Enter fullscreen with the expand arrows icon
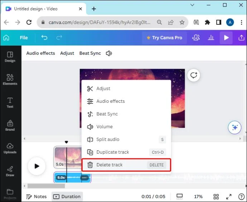The height and width of the screenshot is (202, 247). pyautogui.click(x=229, y=197)
